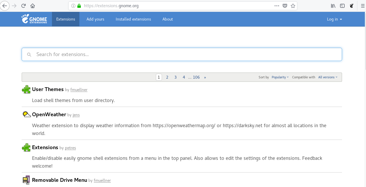Click the next page » arrow
This screenshot has height=187, width=366.
click(x=205, y=77)
